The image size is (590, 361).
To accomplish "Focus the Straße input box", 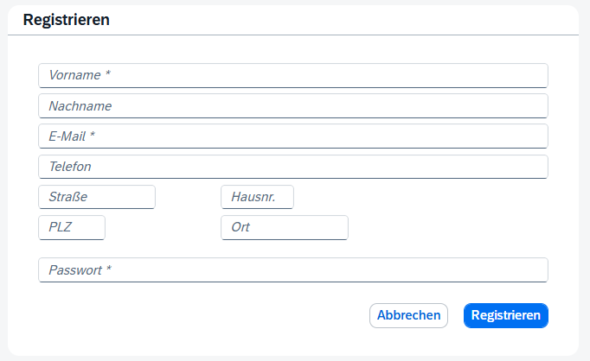I will [x=97, y=197].
